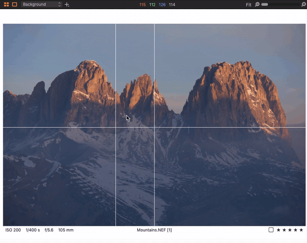The width and height of the screenshot is (307, 243).
Task: Set rating to one star
Action: pyautogui.click(x=278, y=230)
